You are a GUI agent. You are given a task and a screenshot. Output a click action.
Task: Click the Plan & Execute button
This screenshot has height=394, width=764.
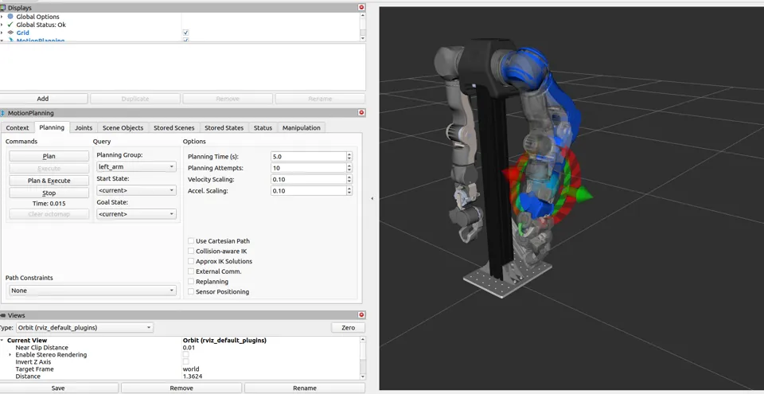pyautogui.click(x=49, y=181)
